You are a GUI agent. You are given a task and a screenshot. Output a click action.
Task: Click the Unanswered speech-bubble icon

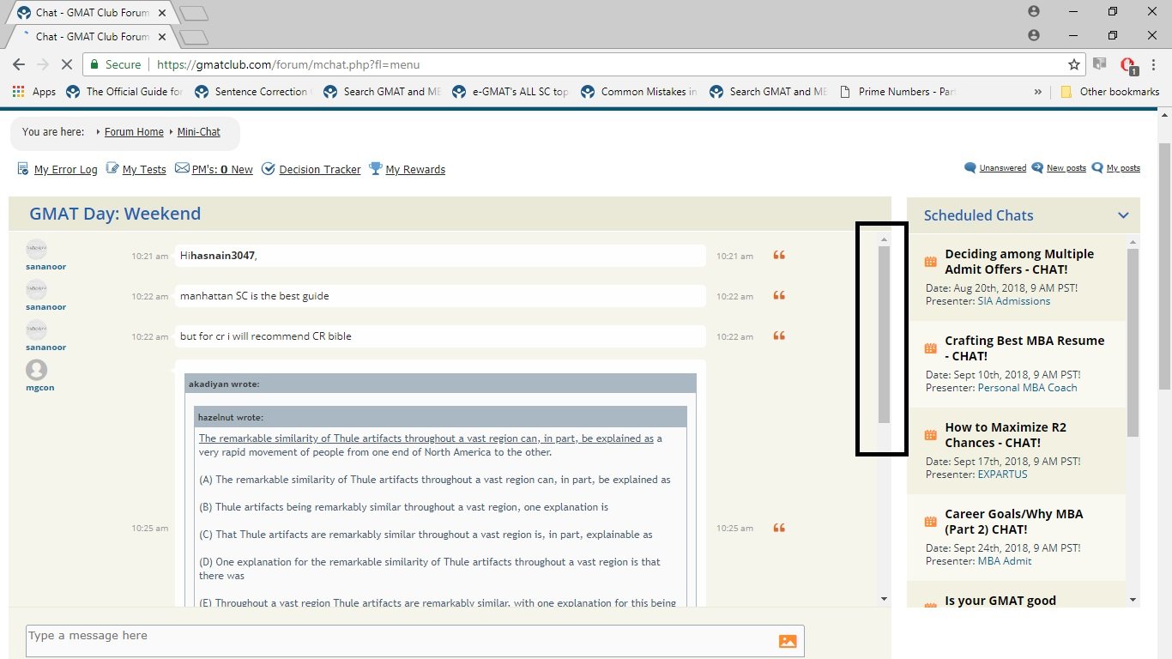(970, 167)
